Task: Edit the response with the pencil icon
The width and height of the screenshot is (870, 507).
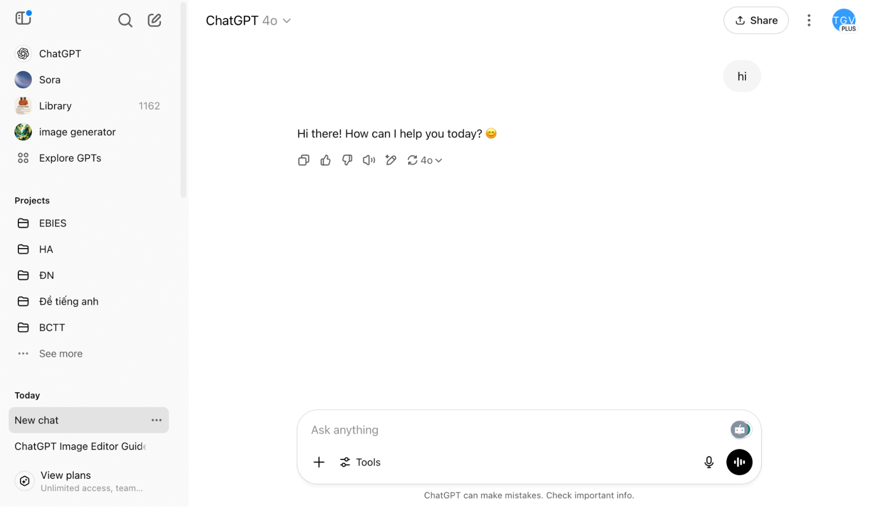Action: pos(390,160)
